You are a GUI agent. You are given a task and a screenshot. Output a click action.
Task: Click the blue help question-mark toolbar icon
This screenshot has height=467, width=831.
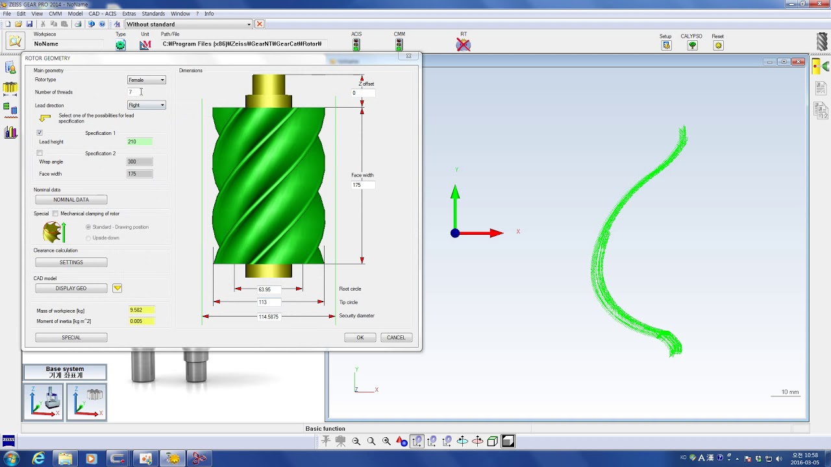point(102,24)
